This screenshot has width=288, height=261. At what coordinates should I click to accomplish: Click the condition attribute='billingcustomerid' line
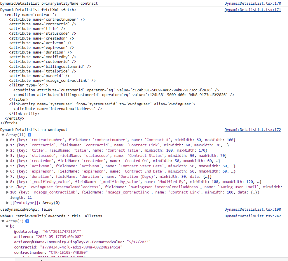pyautogui.click(x=124, y=95)
